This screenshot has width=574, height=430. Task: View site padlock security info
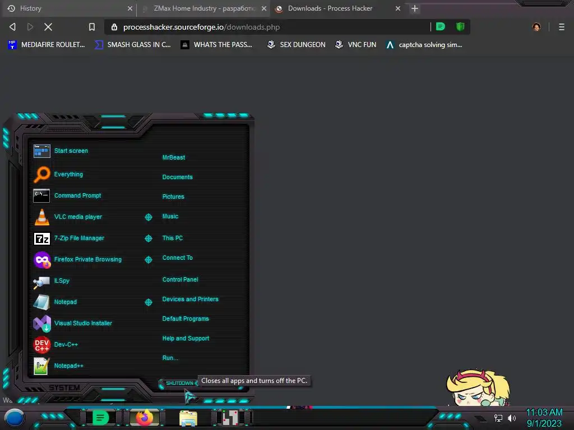(114, 27)
